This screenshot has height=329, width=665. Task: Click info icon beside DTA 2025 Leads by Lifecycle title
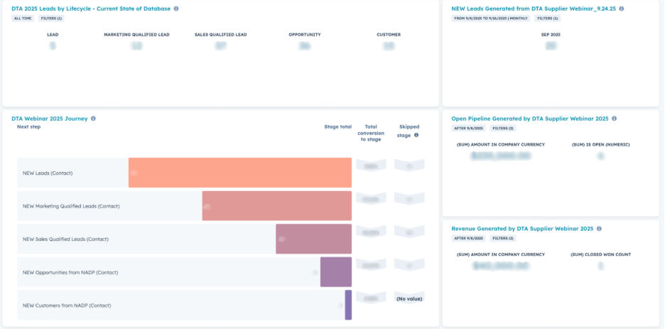click(x=176, y=9)
